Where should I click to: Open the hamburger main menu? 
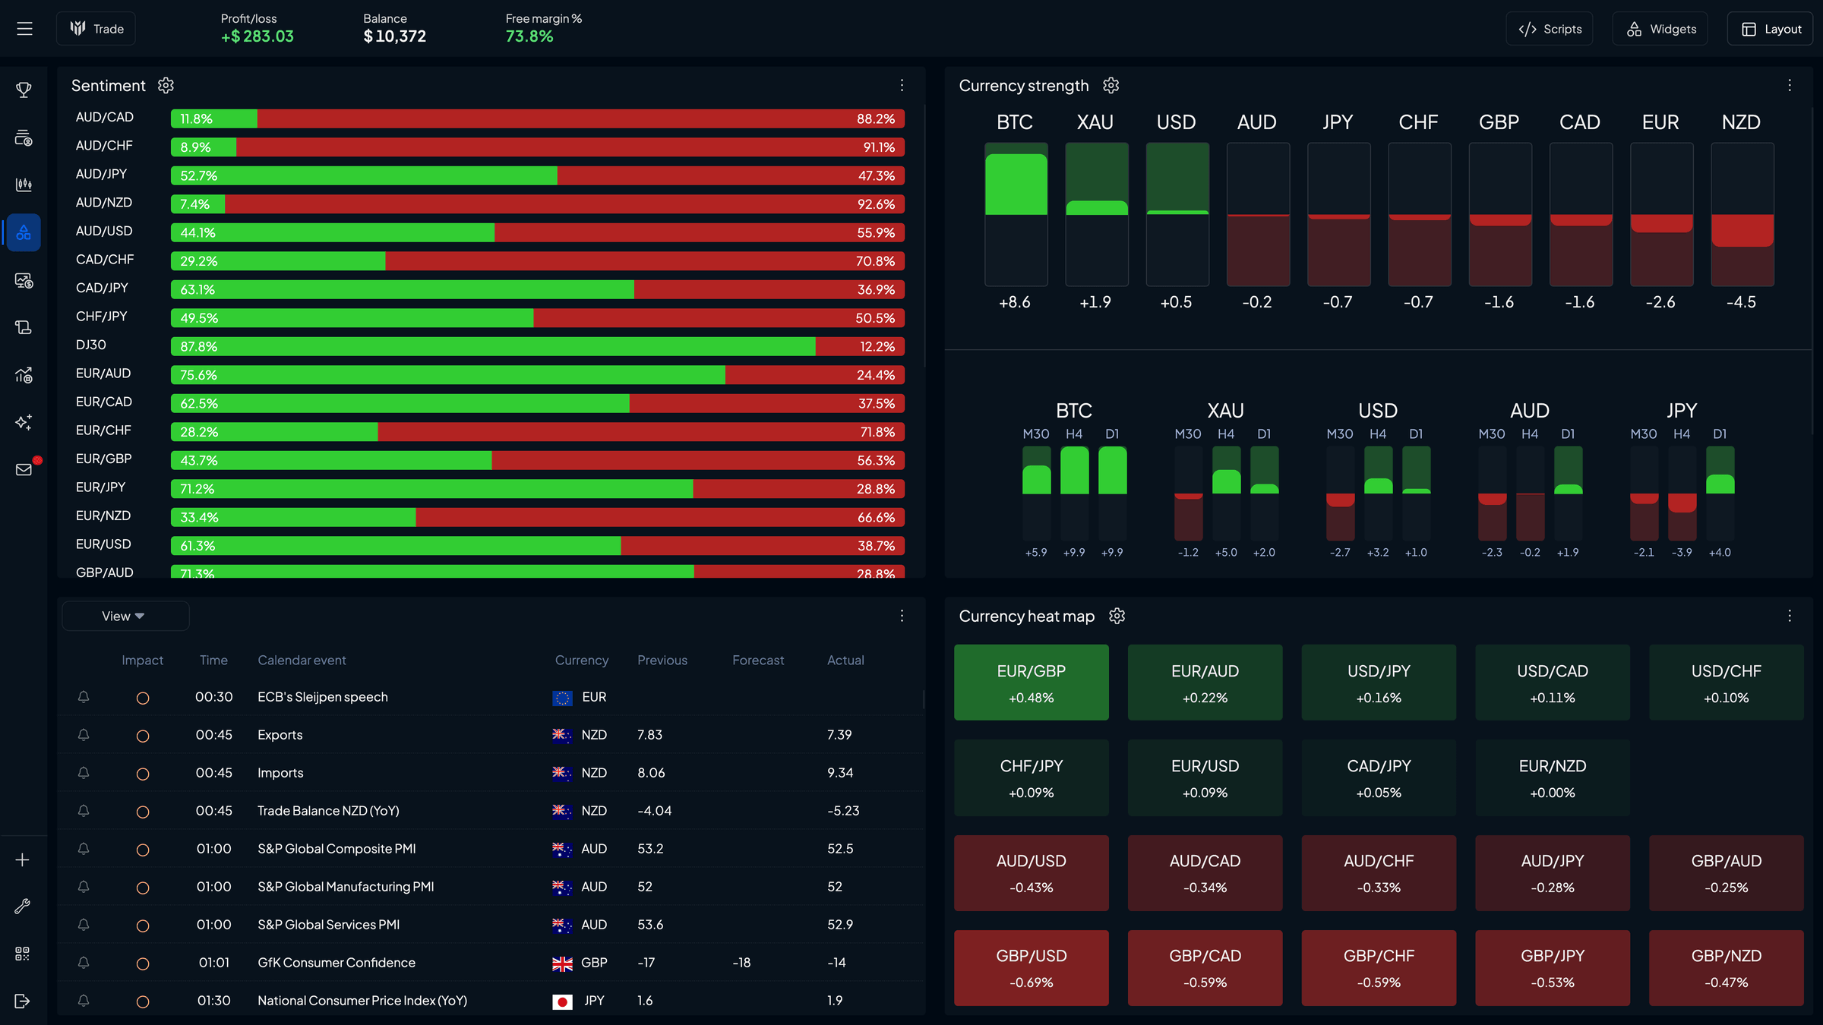(24, 29)
